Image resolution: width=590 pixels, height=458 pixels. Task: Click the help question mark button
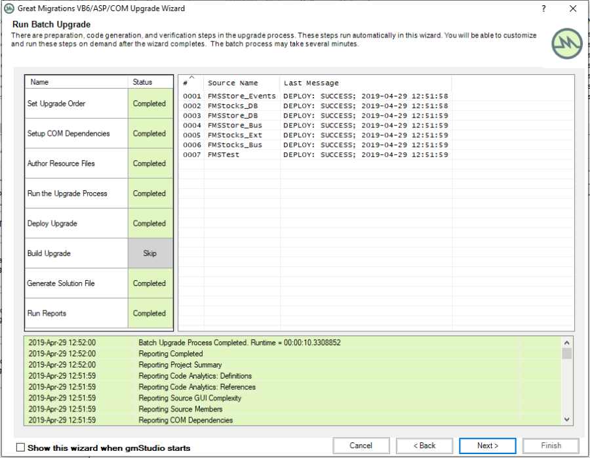point(543,9)
